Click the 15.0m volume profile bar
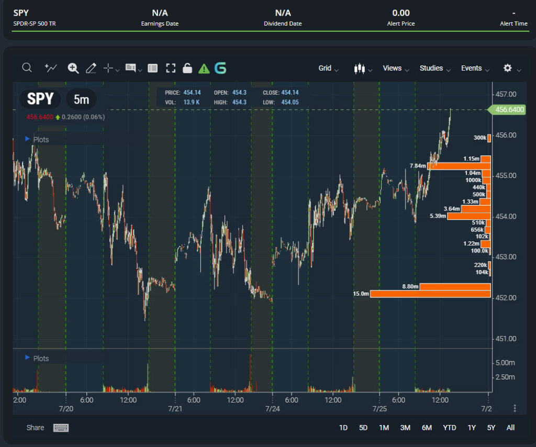 click(430, 294)
